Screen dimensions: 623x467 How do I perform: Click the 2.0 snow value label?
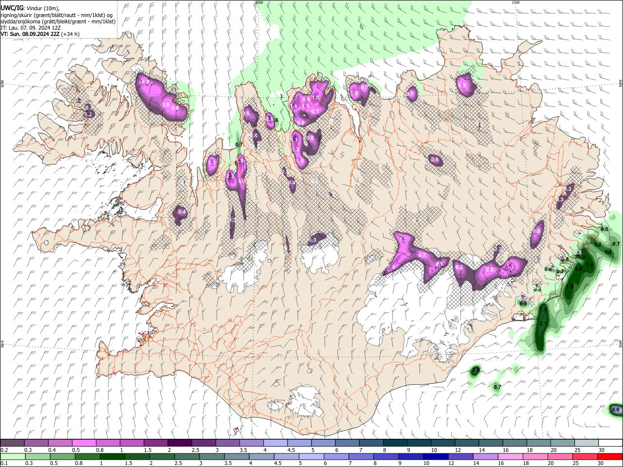[x=270, y=119]
